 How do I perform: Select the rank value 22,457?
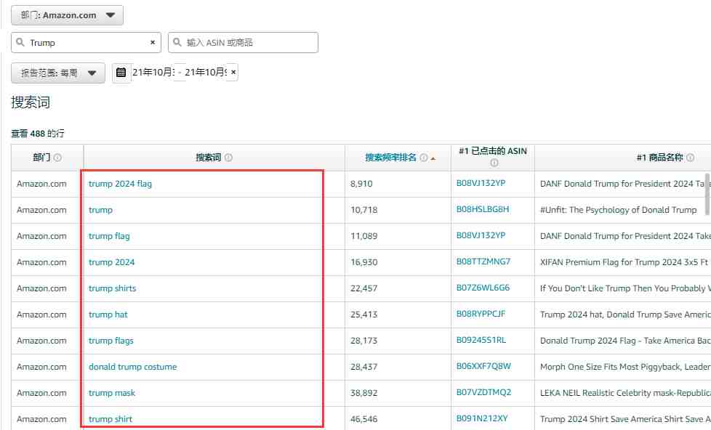pos(363,288)
